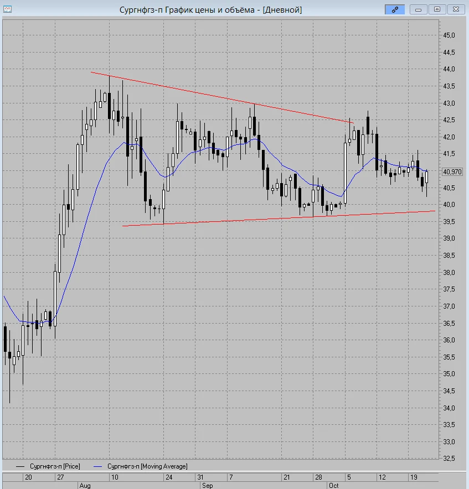
Task: Click the date label 10 on time axis
Action: click(115, 477)
